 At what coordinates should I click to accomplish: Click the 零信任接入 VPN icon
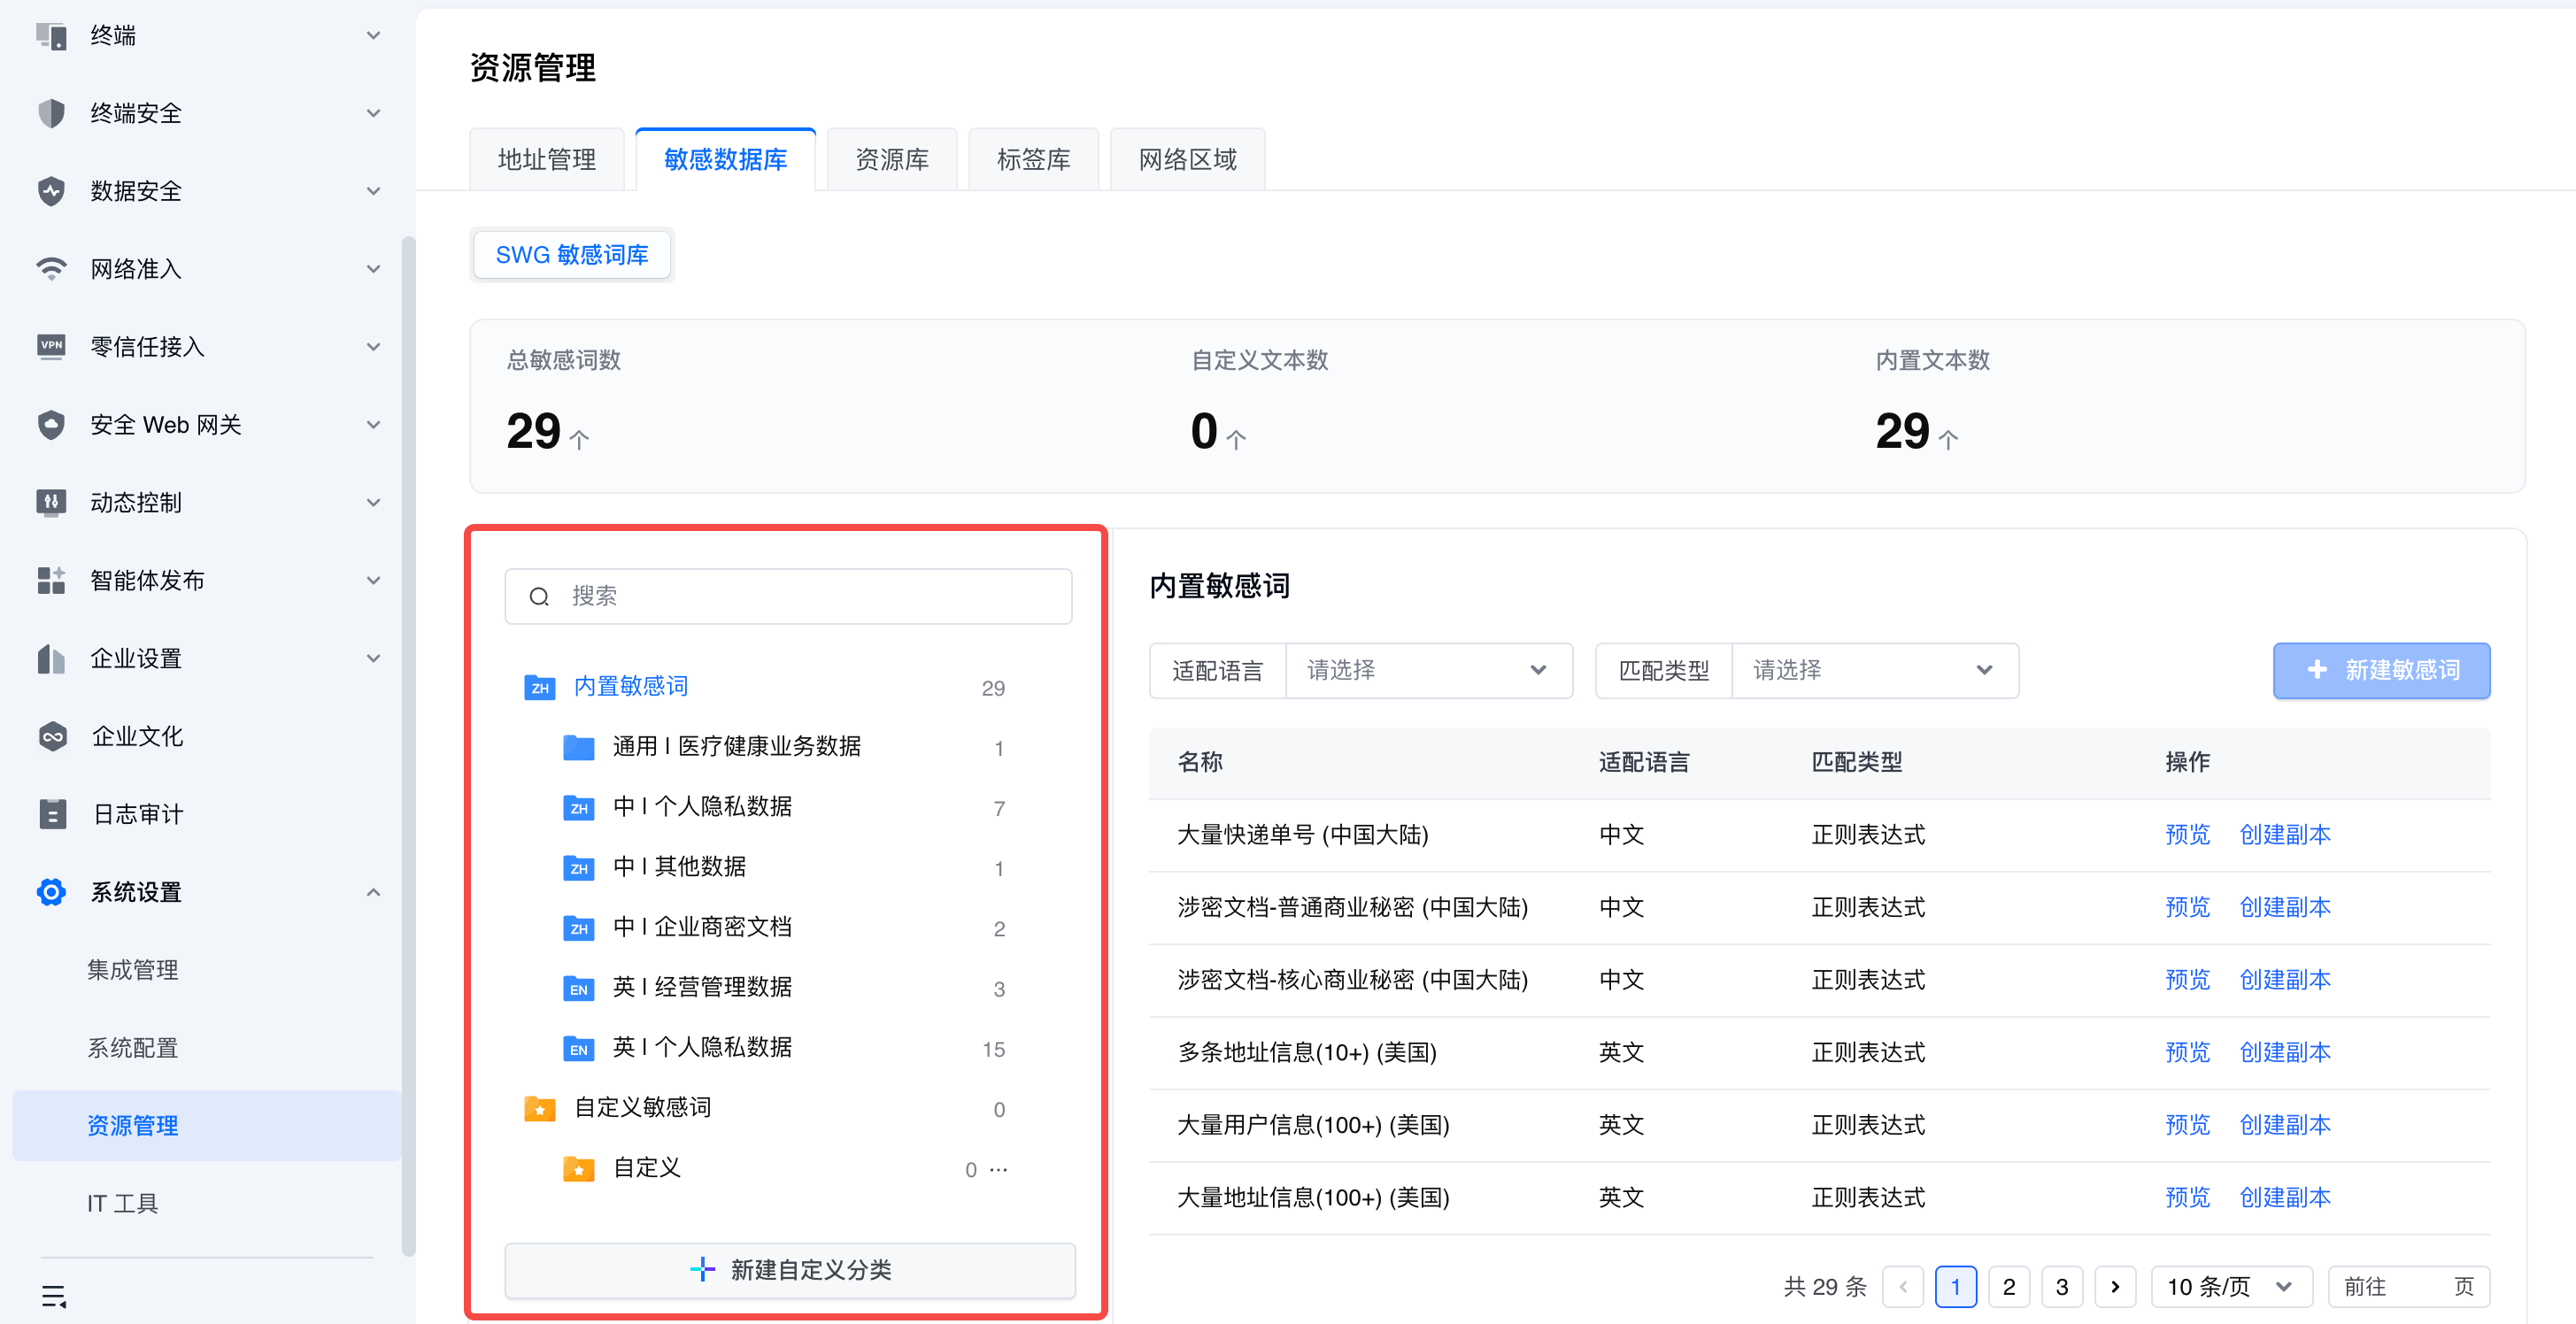click(51, 346)
